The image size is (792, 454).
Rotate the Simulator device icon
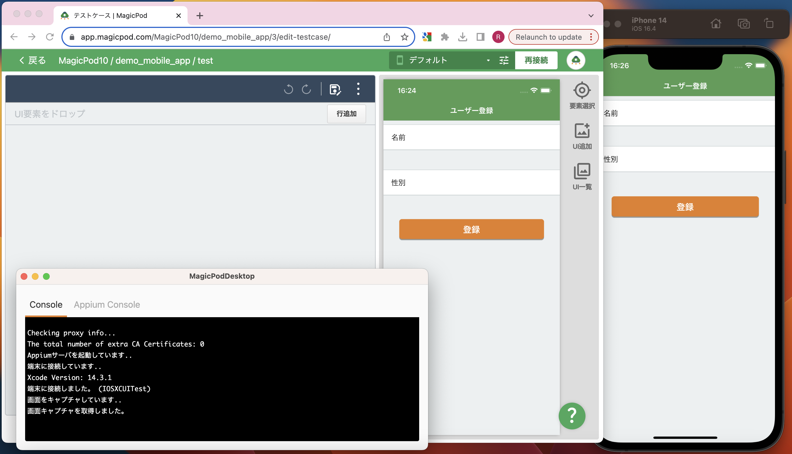(769, 23)
